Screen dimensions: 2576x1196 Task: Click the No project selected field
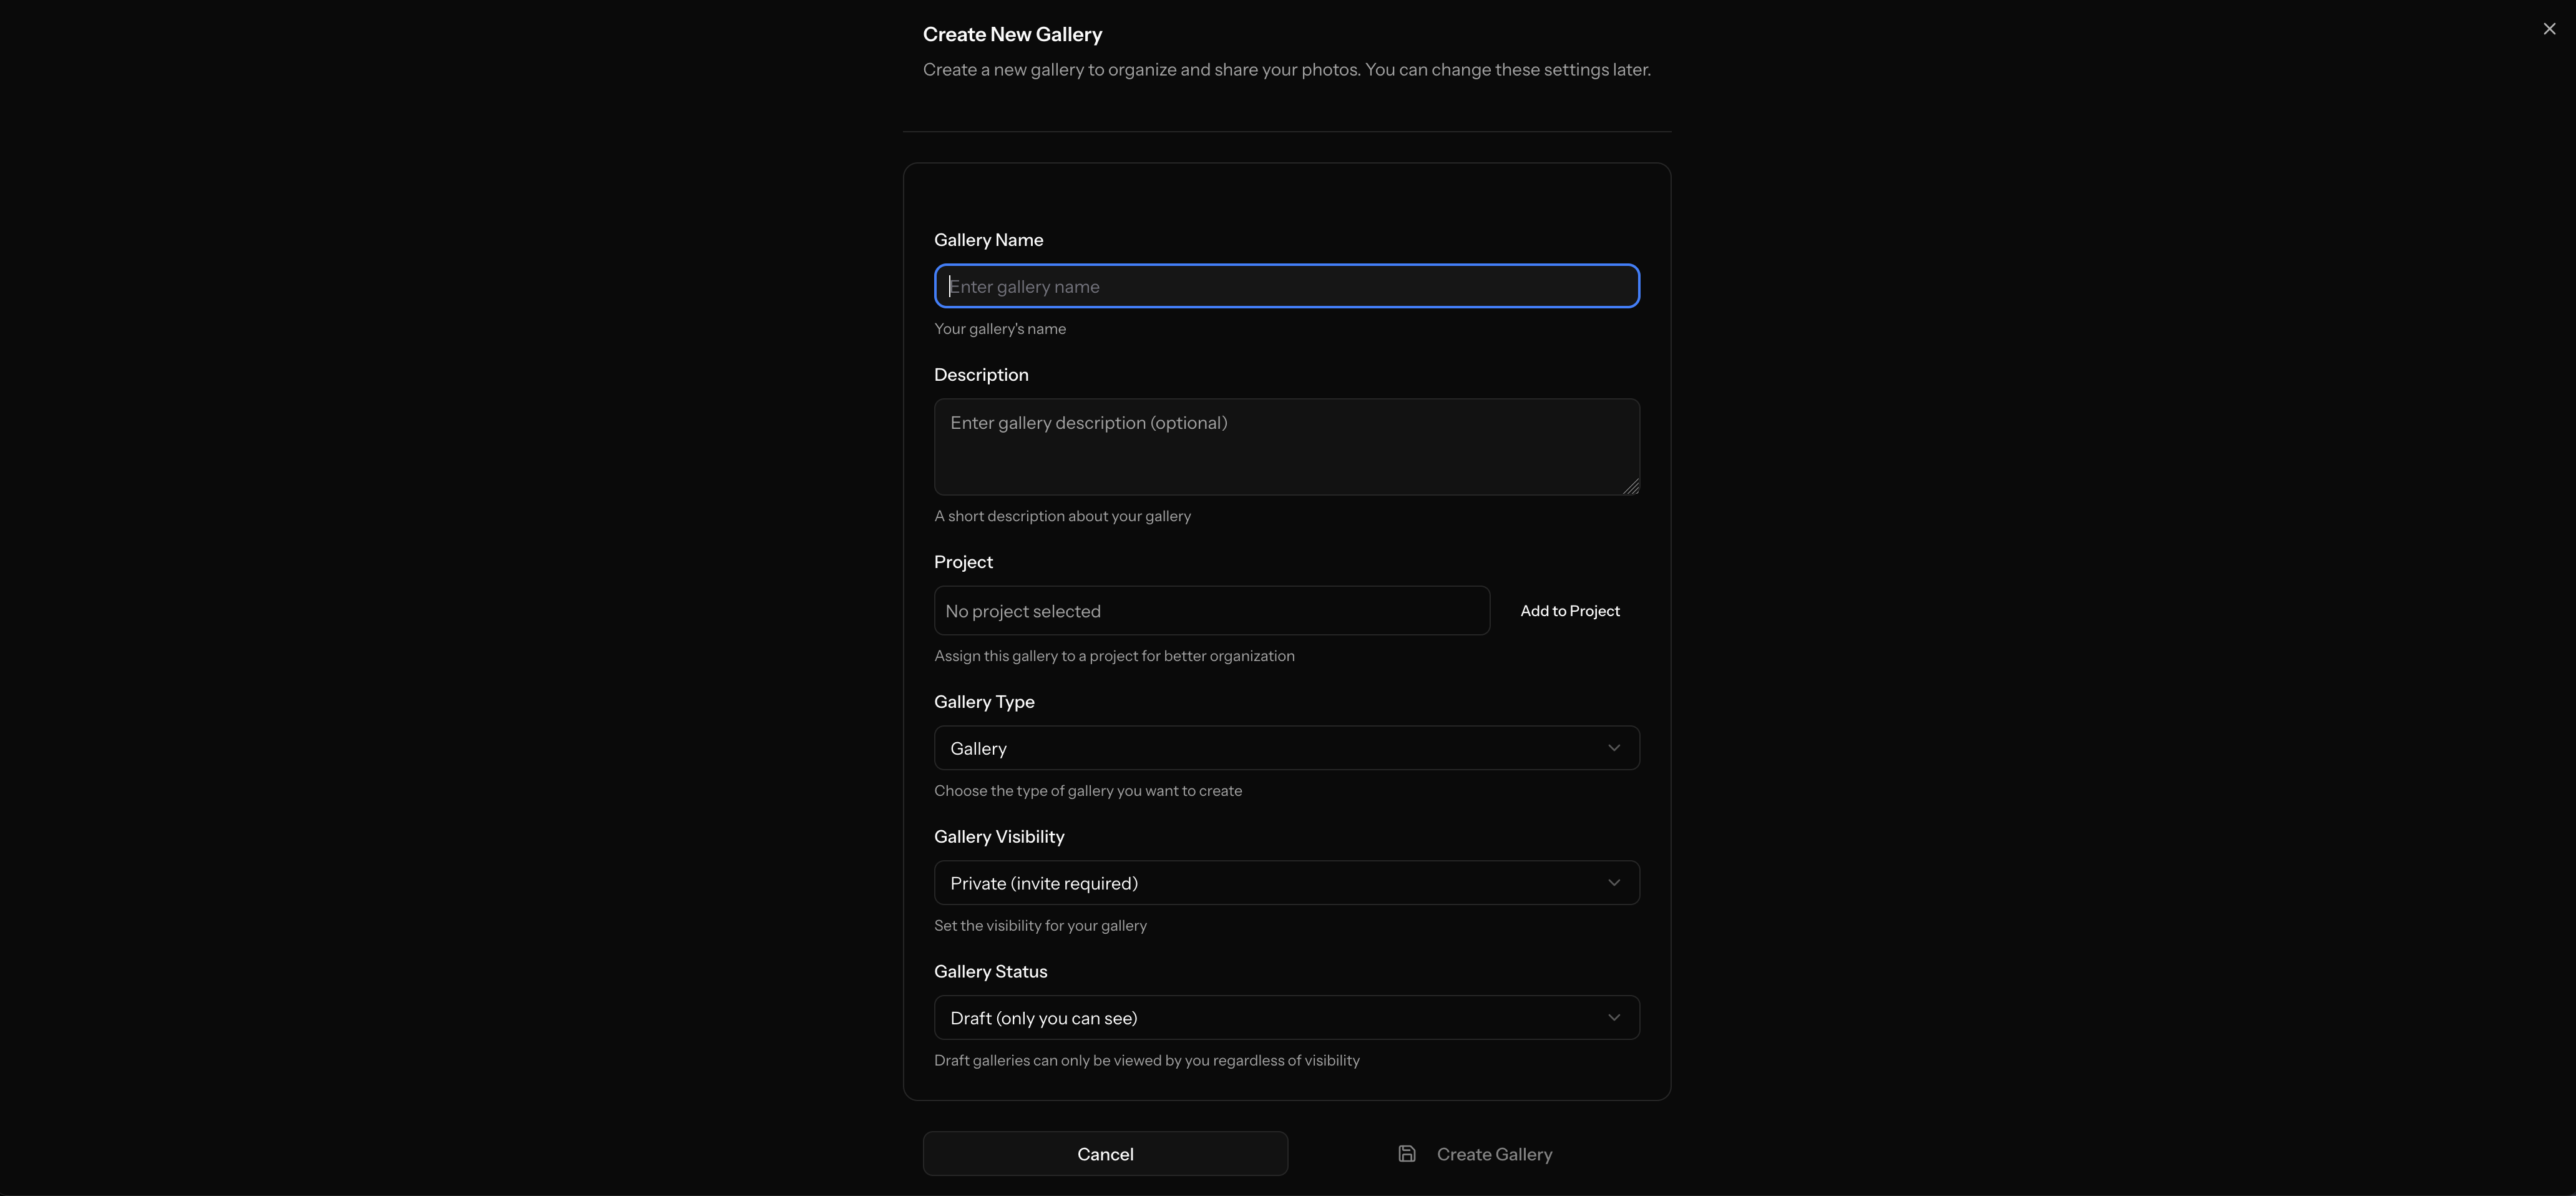(x=1211, y=611)
